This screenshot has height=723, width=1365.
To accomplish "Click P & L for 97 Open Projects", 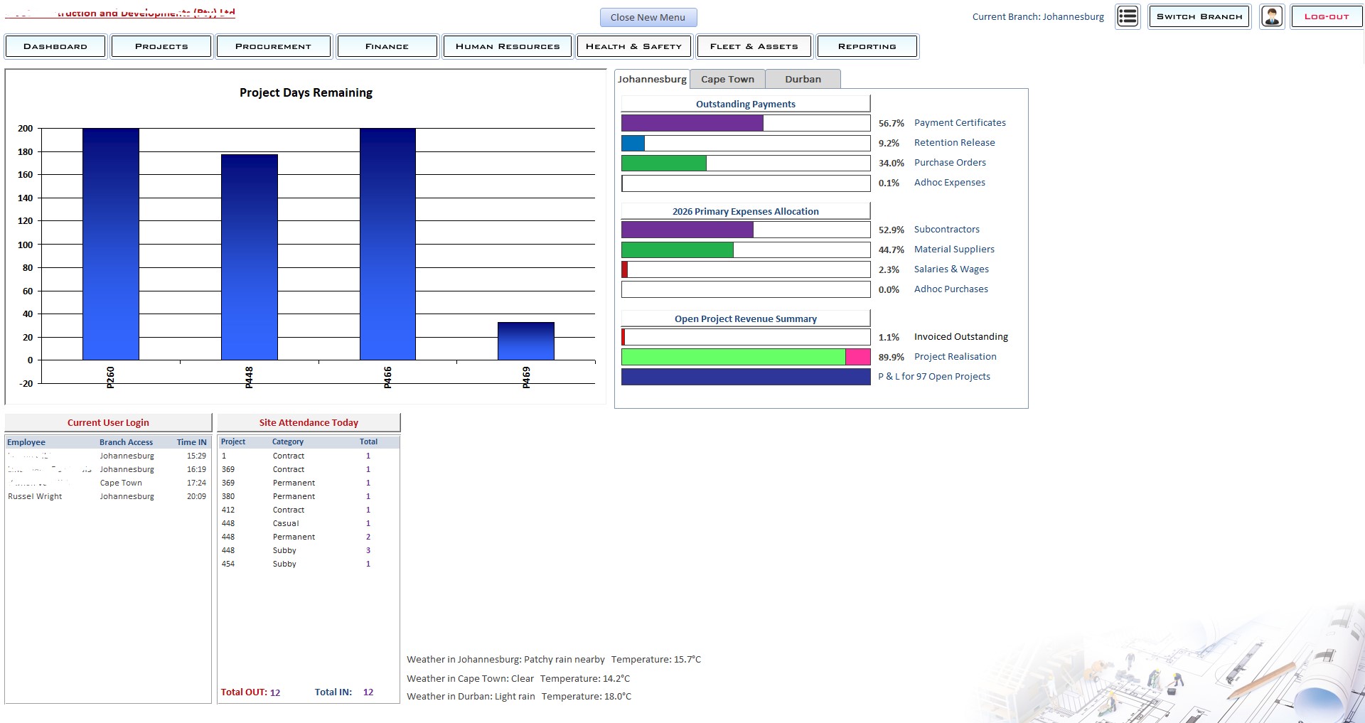I will click(933, 376).
